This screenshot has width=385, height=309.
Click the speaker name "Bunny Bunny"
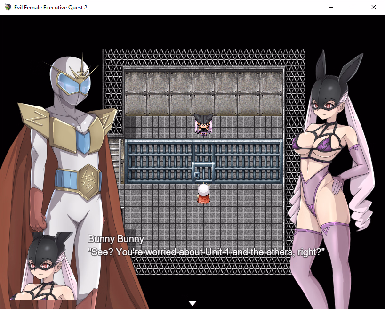[116, 239]
